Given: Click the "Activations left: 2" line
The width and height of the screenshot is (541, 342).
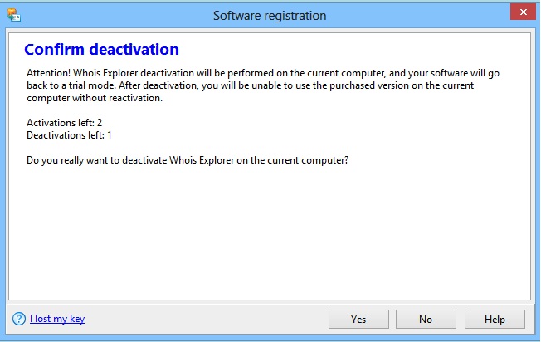Looking at the screenshot, I should pyautogui.click(x=64, y=122).
